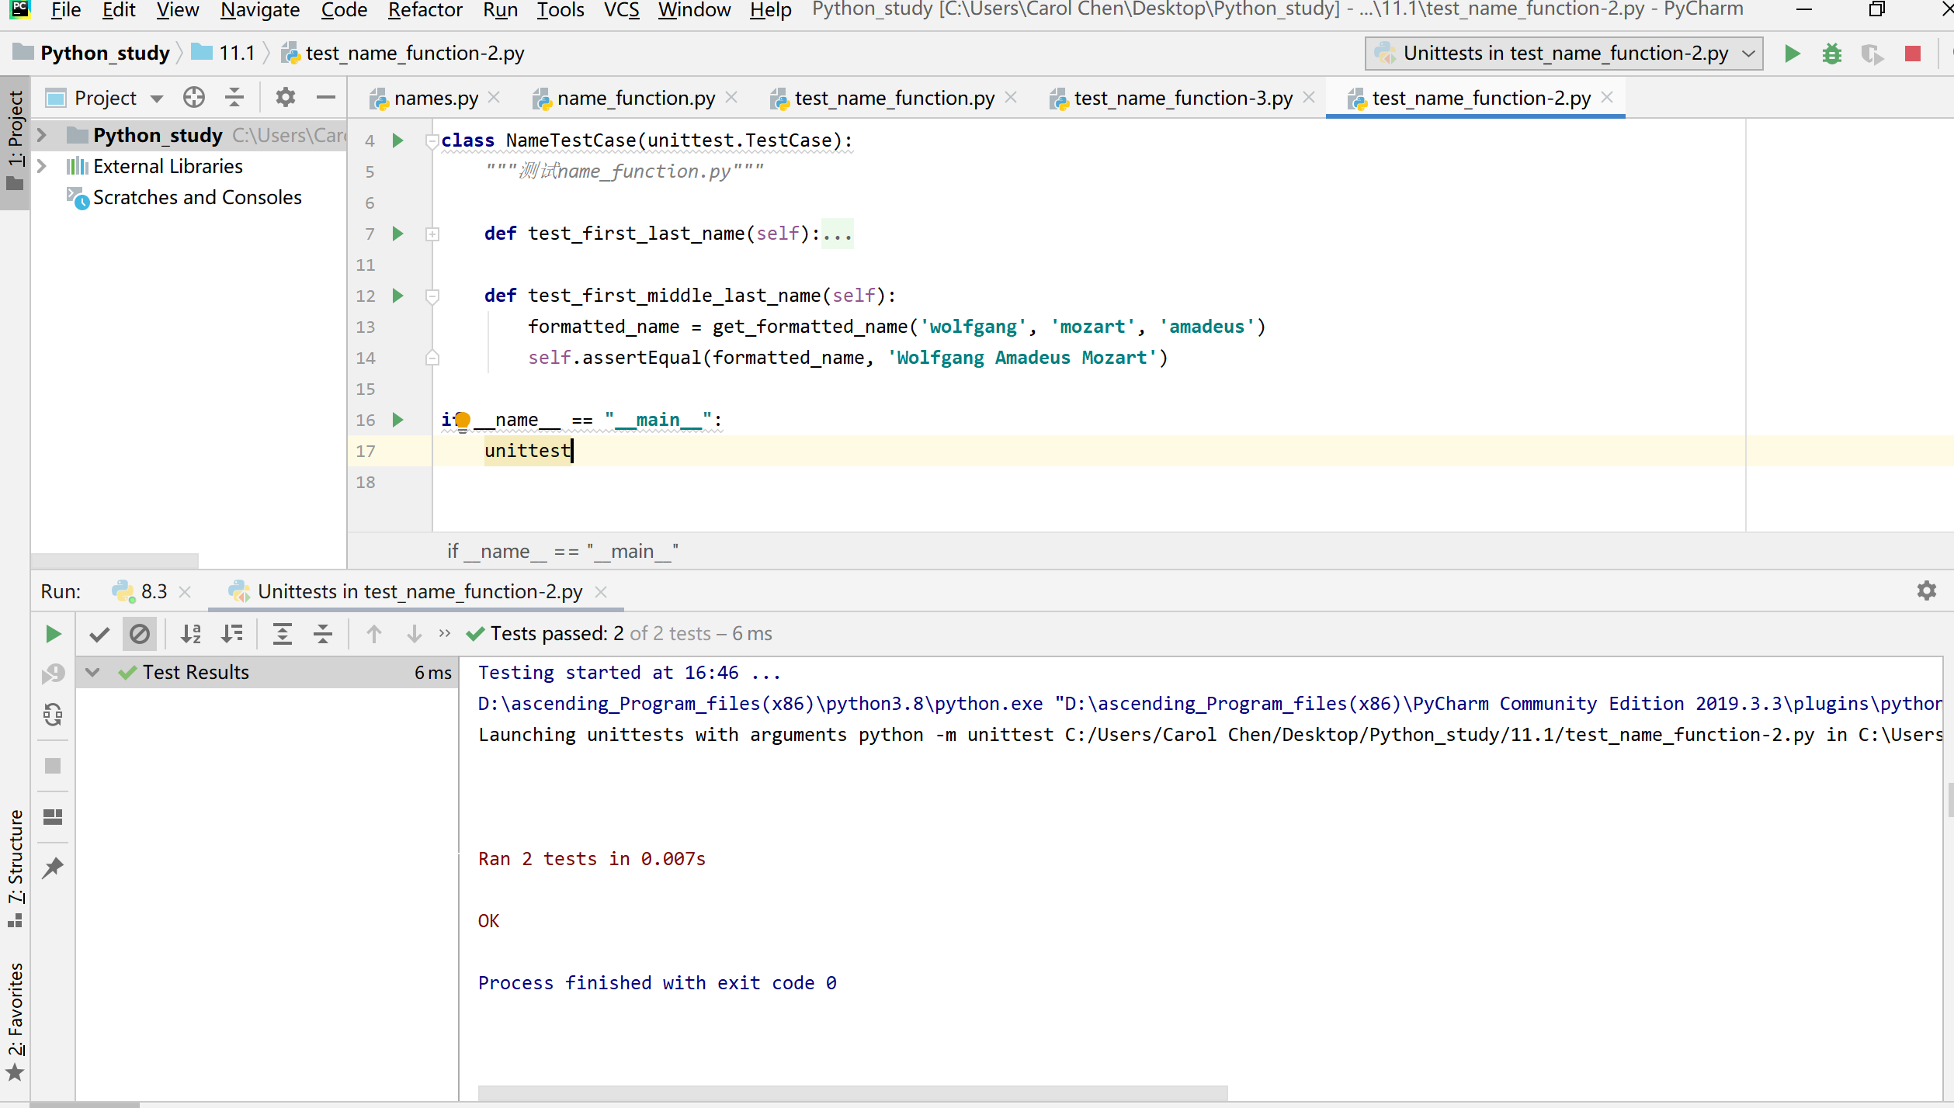
Task: Collapse the Test Results tree node
Action: pos(92,672)
